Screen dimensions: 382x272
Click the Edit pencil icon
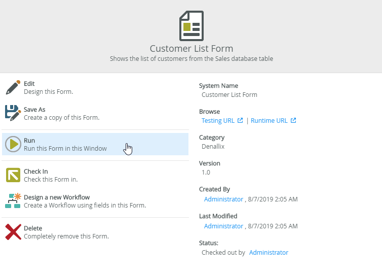tap(13, 87)
